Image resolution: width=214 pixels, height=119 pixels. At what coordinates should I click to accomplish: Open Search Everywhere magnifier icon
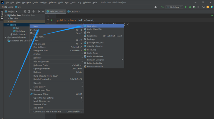pyautogui.click(x=203, y=7)
